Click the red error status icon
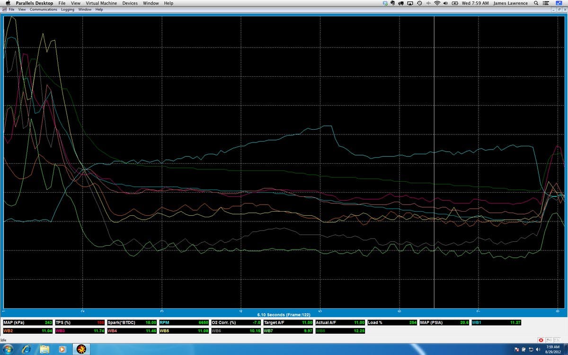Viewport: 568px width, 355px height. pos(541,340)
